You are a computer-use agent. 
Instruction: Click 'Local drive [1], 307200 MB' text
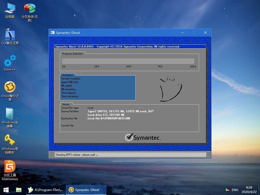(106, 115)
